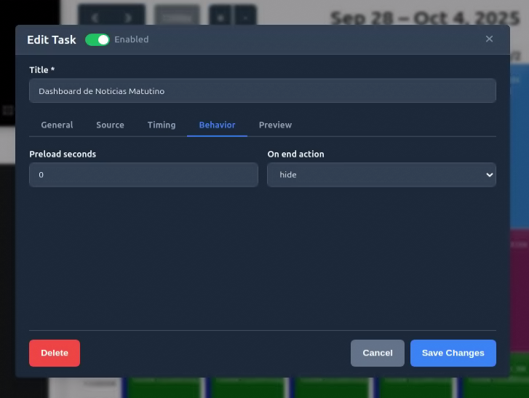The width and height of the screenshot is (529, 398).
Task: Click the Edit Task dialog title
Action: 52,40
